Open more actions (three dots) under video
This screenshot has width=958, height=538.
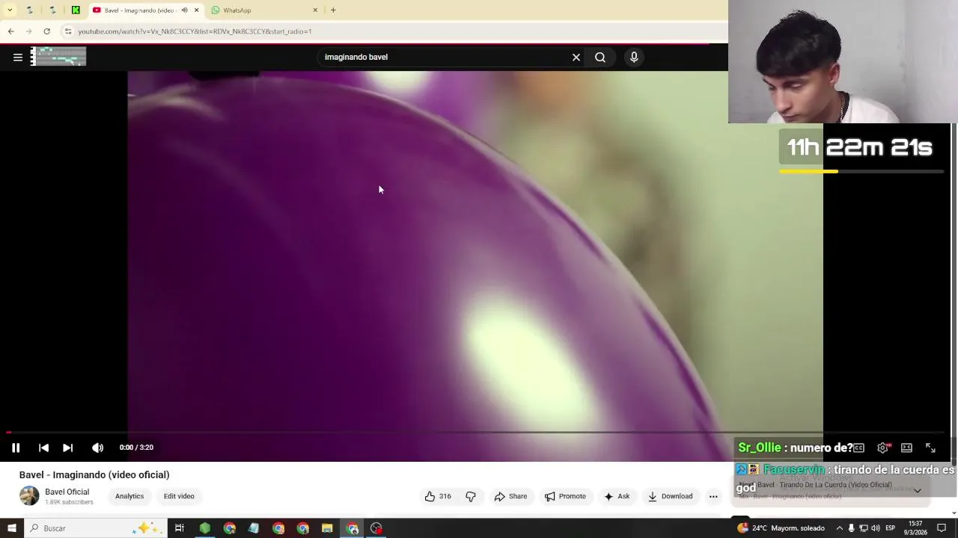coord(713,496)
